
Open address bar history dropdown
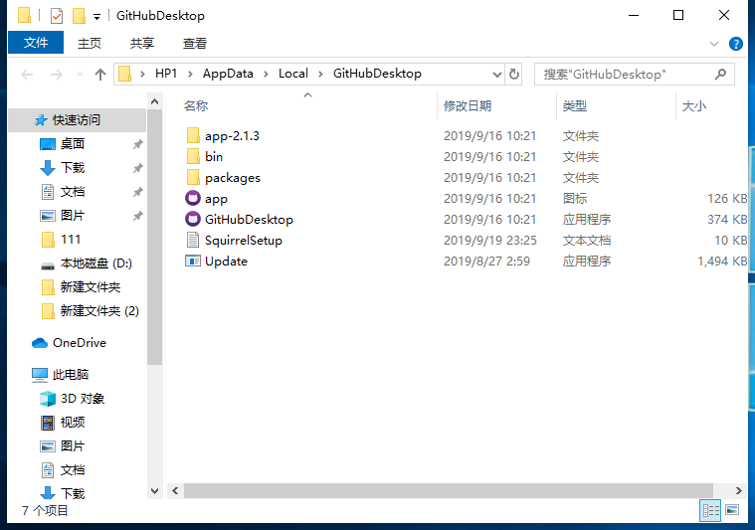[497, 75]
